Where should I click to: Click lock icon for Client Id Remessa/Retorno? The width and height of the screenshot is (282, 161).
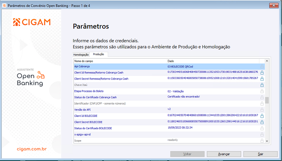(262, 73)
